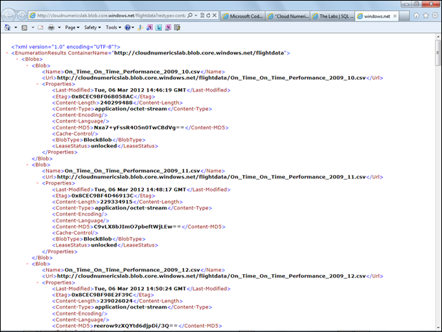Open the Safety menu
This screenshot has width=442, height=332.
(92, 28)
